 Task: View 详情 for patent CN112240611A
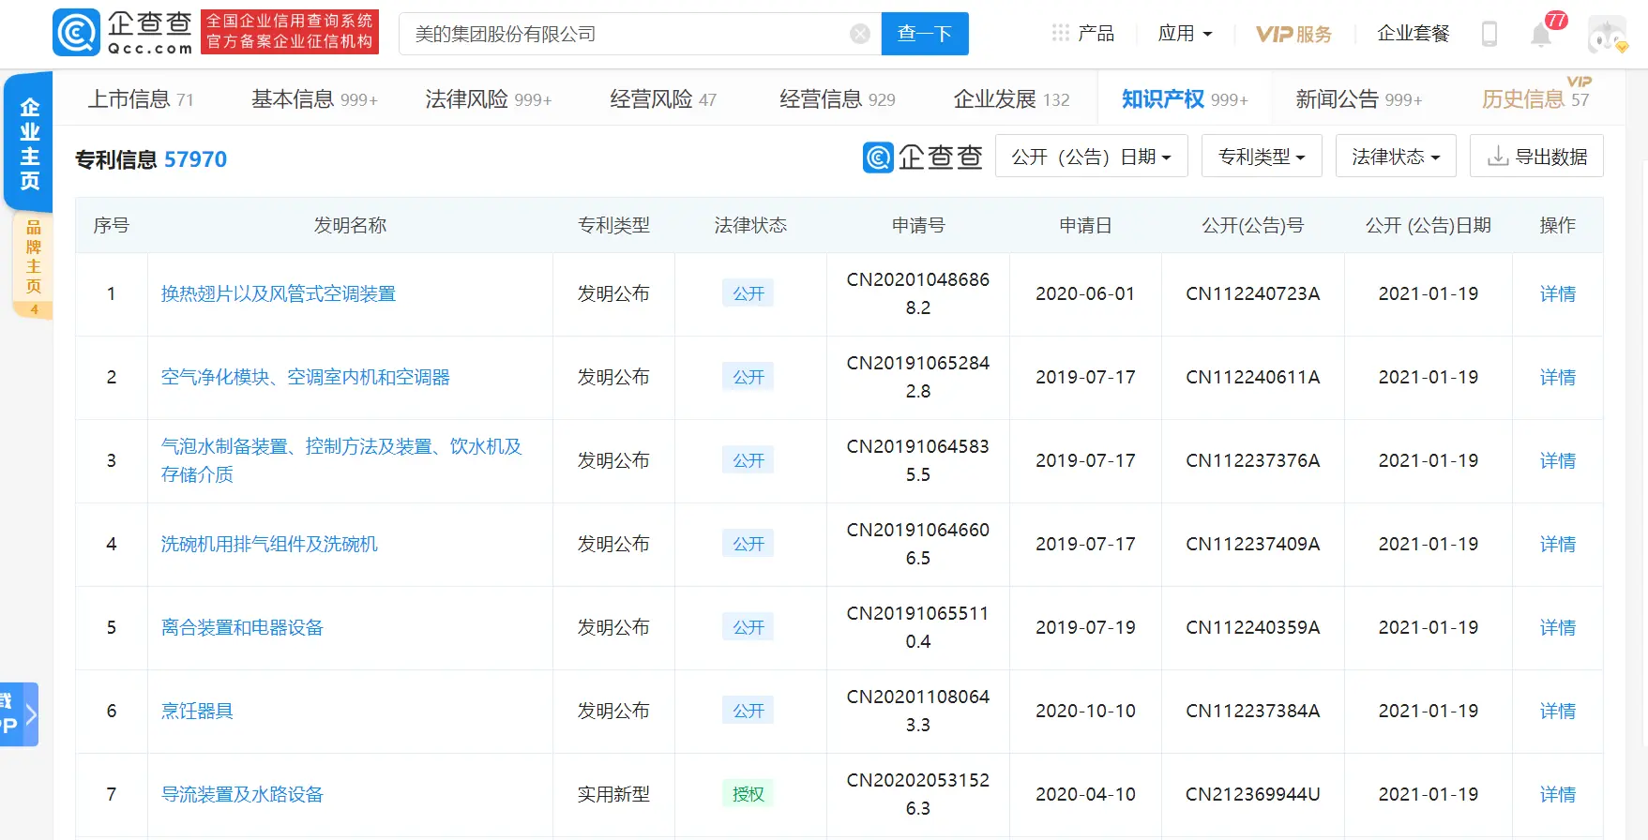pyautogui.click(x=1557, y=377)
